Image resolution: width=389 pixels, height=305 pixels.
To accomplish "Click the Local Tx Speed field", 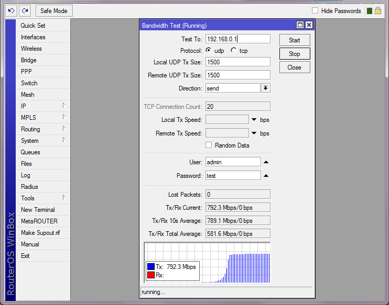I will 227,120.
